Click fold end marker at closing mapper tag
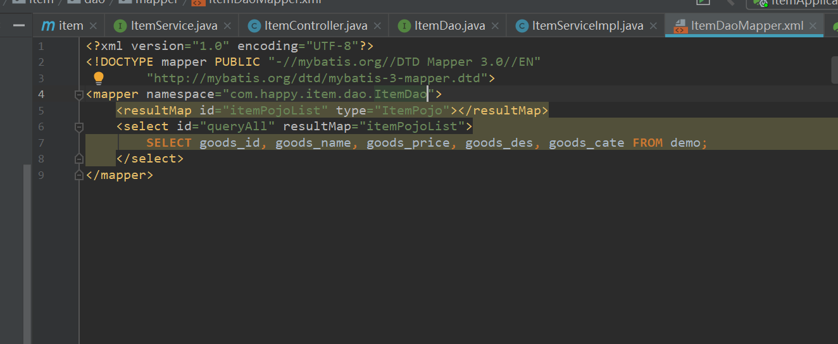Screen dimensions: 838x344 79,175
